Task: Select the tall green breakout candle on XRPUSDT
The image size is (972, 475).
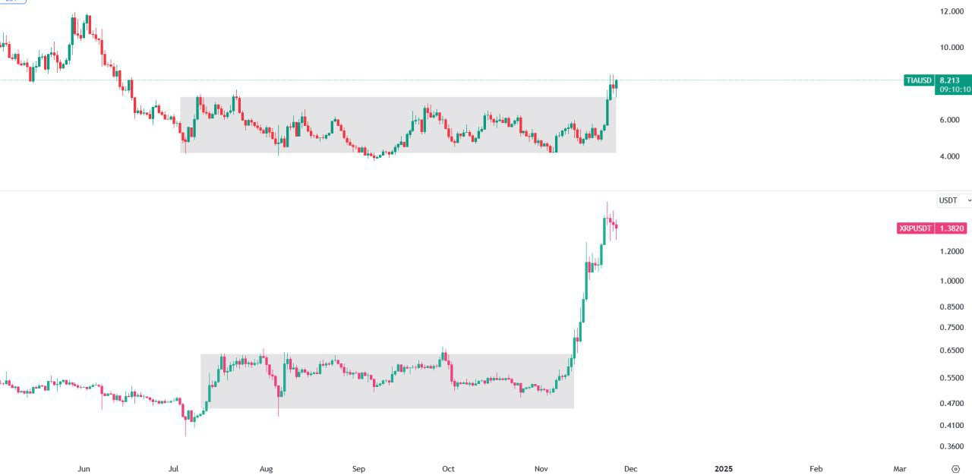Action: tap(585, 281)
